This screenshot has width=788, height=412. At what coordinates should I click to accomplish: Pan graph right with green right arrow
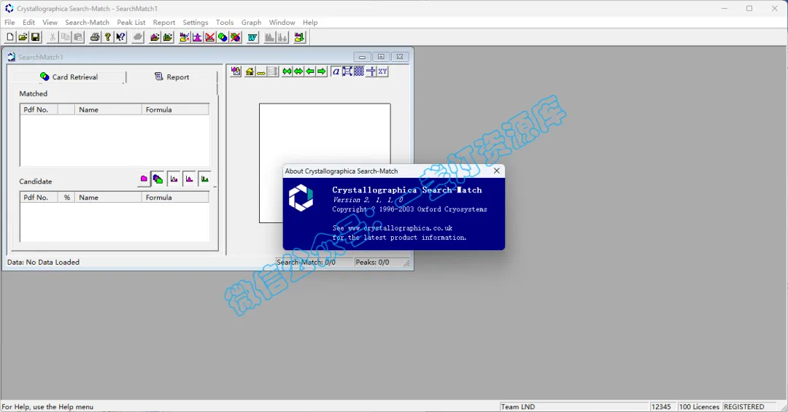pos(322,71)
